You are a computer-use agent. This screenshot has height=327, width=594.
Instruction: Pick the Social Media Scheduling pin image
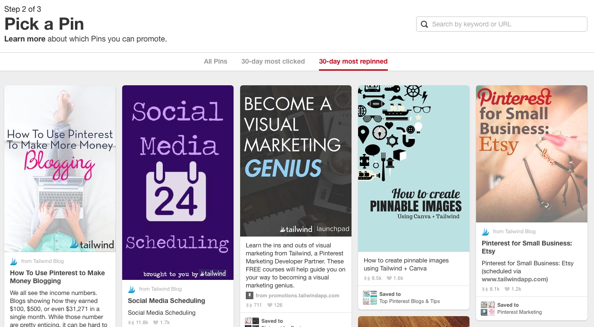(178, 182)
